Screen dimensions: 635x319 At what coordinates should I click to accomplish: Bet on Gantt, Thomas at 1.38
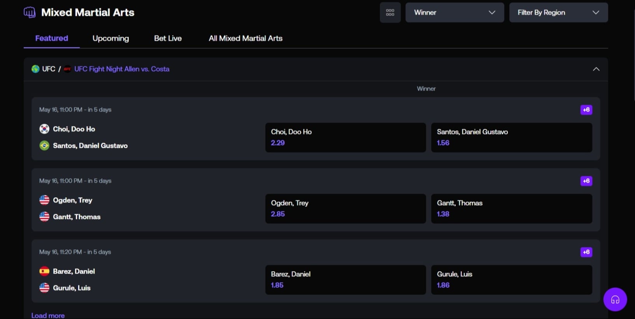(512, 209)
